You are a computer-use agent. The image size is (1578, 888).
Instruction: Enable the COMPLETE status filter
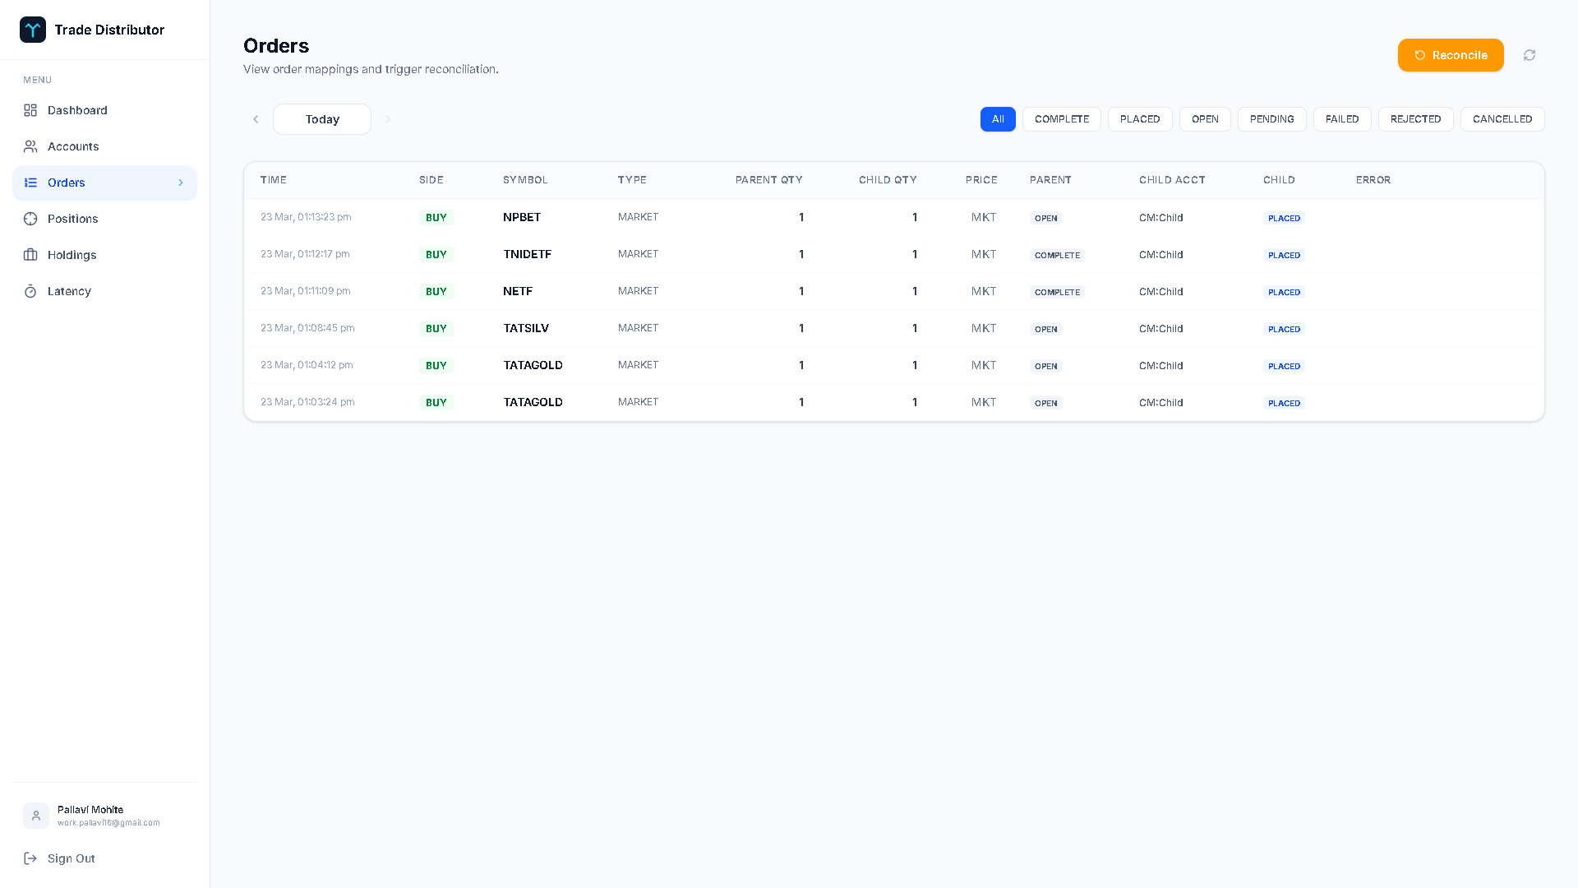point(1061,119)
